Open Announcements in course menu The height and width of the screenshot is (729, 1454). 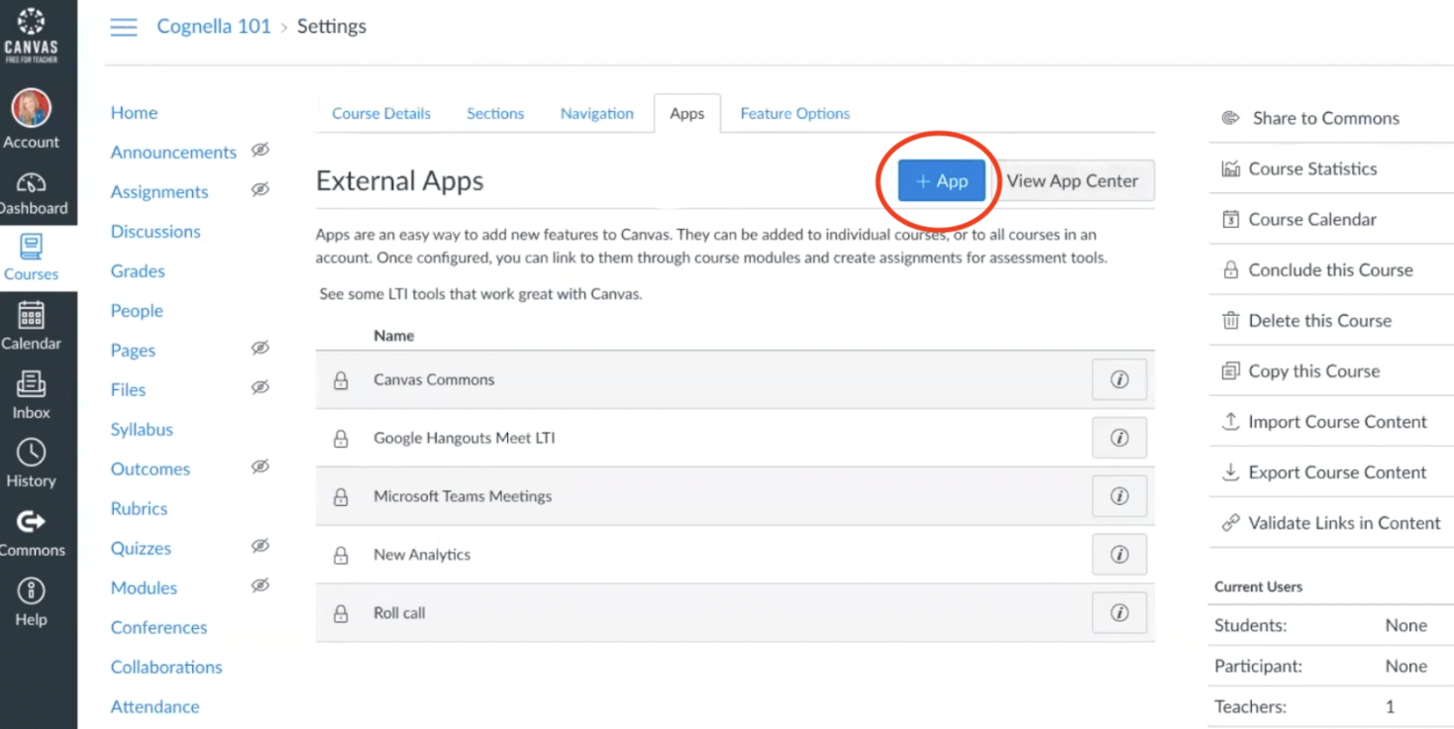pos(173,152)
